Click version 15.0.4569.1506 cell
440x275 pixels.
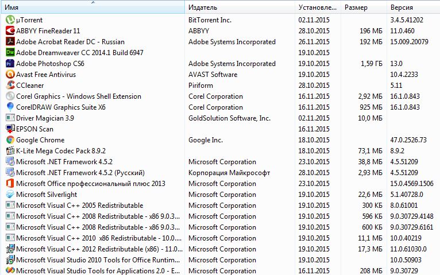[412, 183]
